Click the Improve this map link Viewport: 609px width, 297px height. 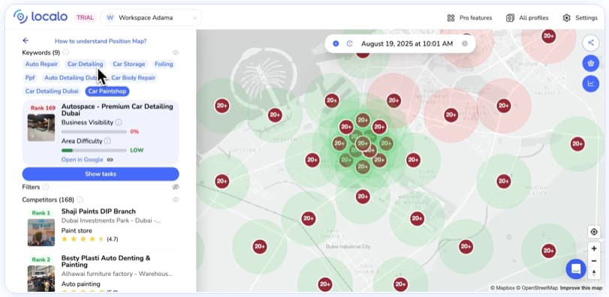581,288
